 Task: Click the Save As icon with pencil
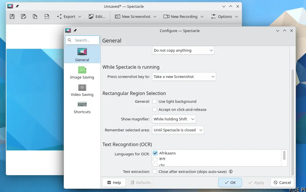24,16
